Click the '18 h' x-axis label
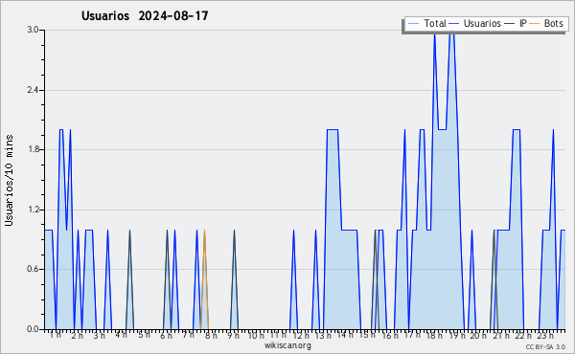This screenshot has width=575, height=354. pos(434,336)
